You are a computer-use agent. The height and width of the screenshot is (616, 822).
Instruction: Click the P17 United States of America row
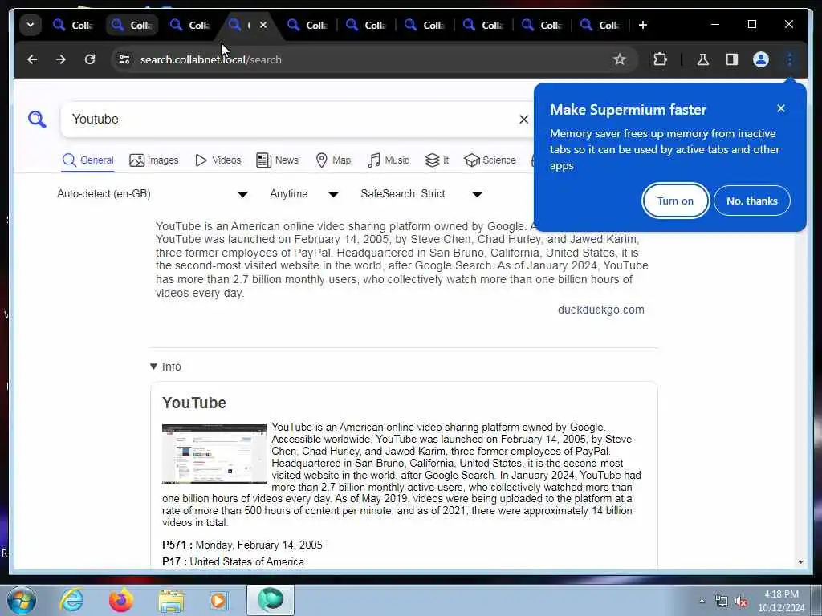tap(233, 561)
